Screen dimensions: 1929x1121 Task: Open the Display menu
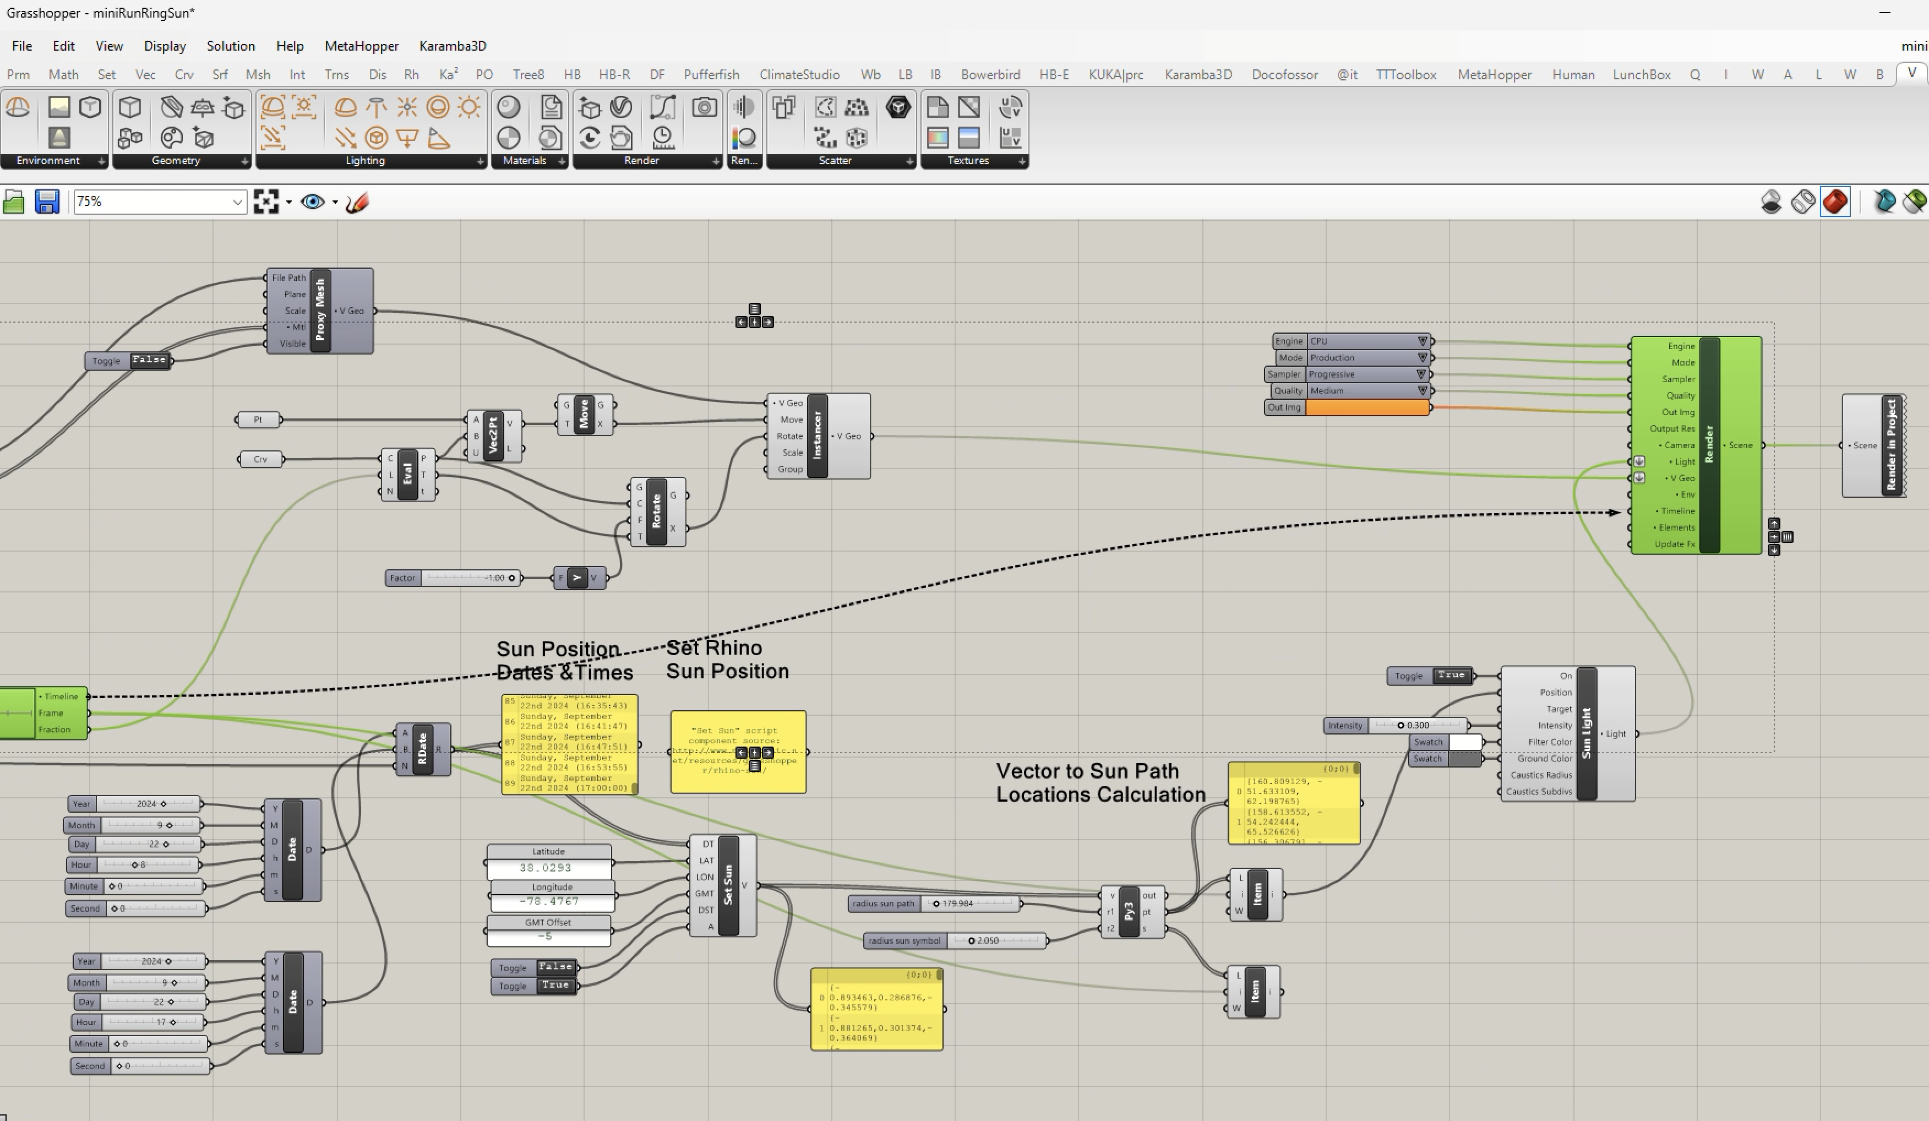point(165,46)
